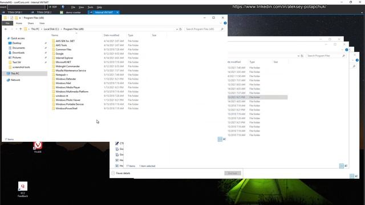Screen dimensions: 365x205
Task: Open the mRemoteNG File menu
Action: point(73,7)
